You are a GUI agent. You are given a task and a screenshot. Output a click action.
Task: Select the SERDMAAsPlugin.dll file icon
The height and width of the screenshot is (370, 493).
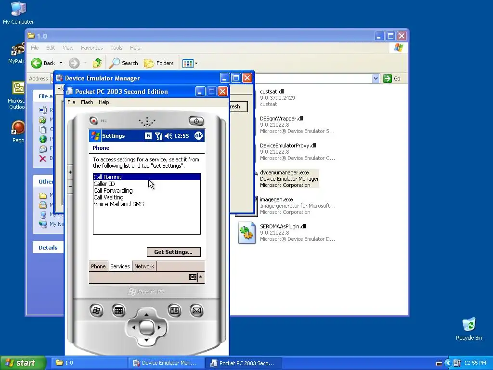click(x=247, y=233)
